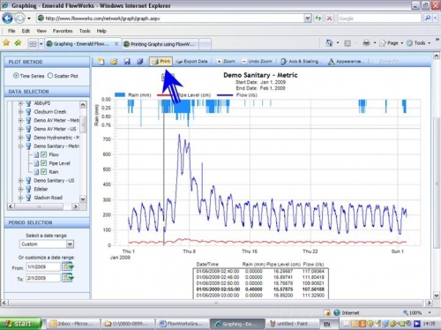
Task: Open the Favorites menu
Action: pos(63,31)
